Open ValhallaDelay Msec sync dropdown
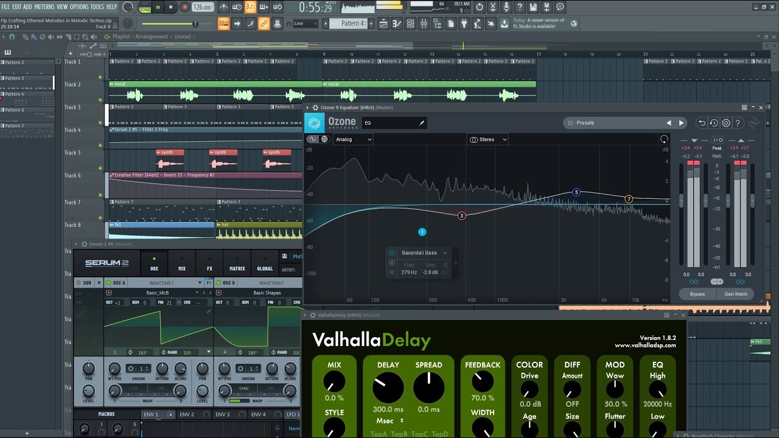This screenshot has height=438, width=779. (389, 420)
